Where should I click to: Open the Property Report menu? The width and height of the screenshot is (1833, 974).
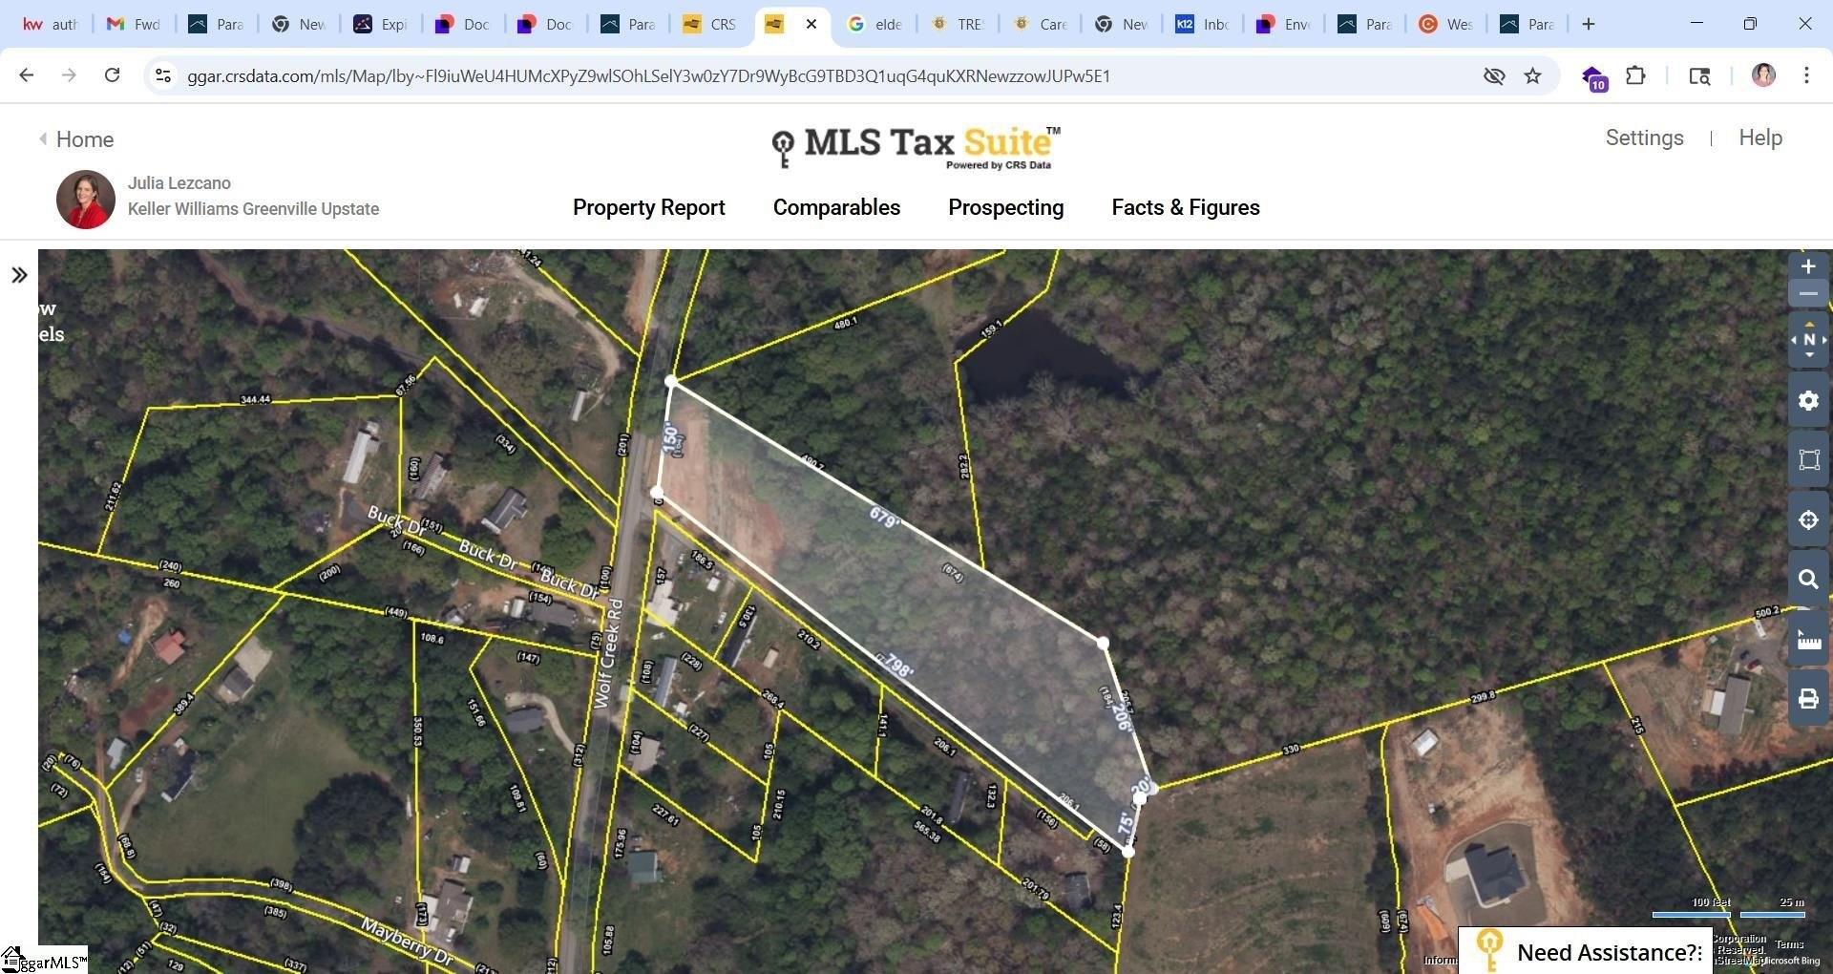pos(648,208)
